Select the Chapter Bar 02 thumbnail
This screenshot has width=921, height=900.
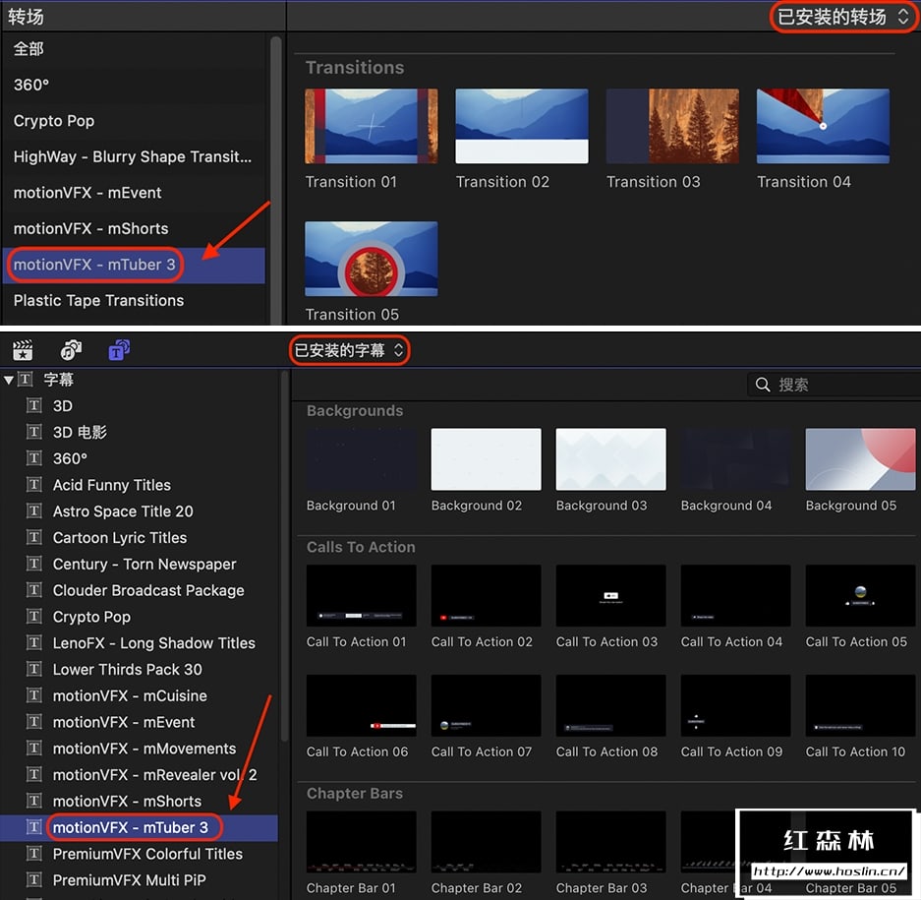click(487, 842)
